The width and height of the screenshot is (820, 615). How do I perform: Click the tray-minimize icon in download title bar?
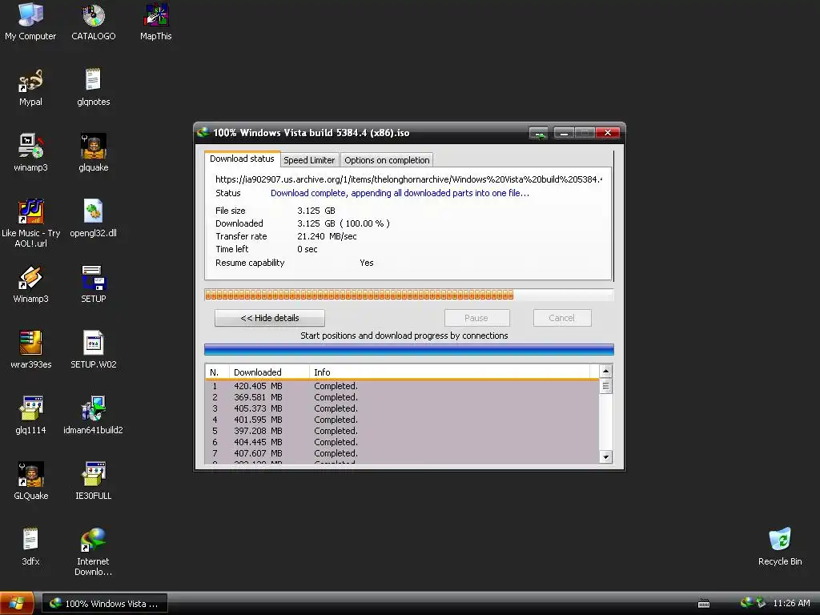click(538, 134)
